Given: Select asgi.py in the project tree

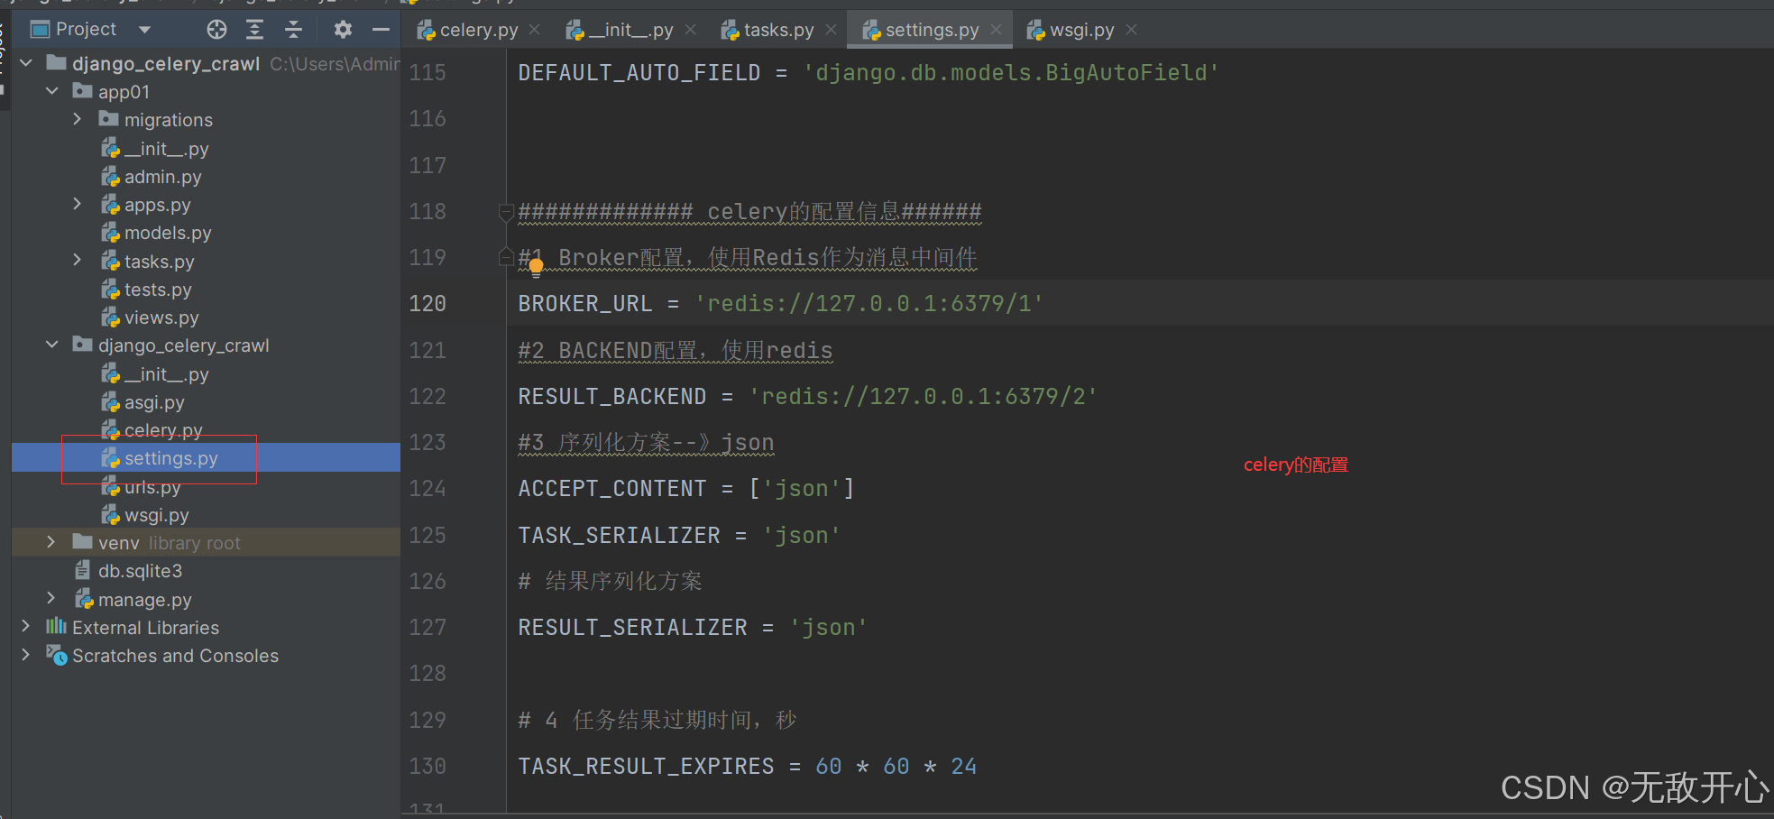Looking at the screenshot, I should pyautogui.click(x=154, y=402).
